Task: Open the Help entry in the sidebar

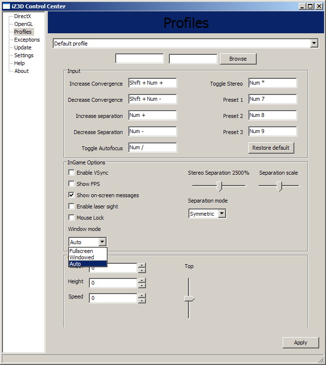Action: pyautogui.click(x=19, y=63)
